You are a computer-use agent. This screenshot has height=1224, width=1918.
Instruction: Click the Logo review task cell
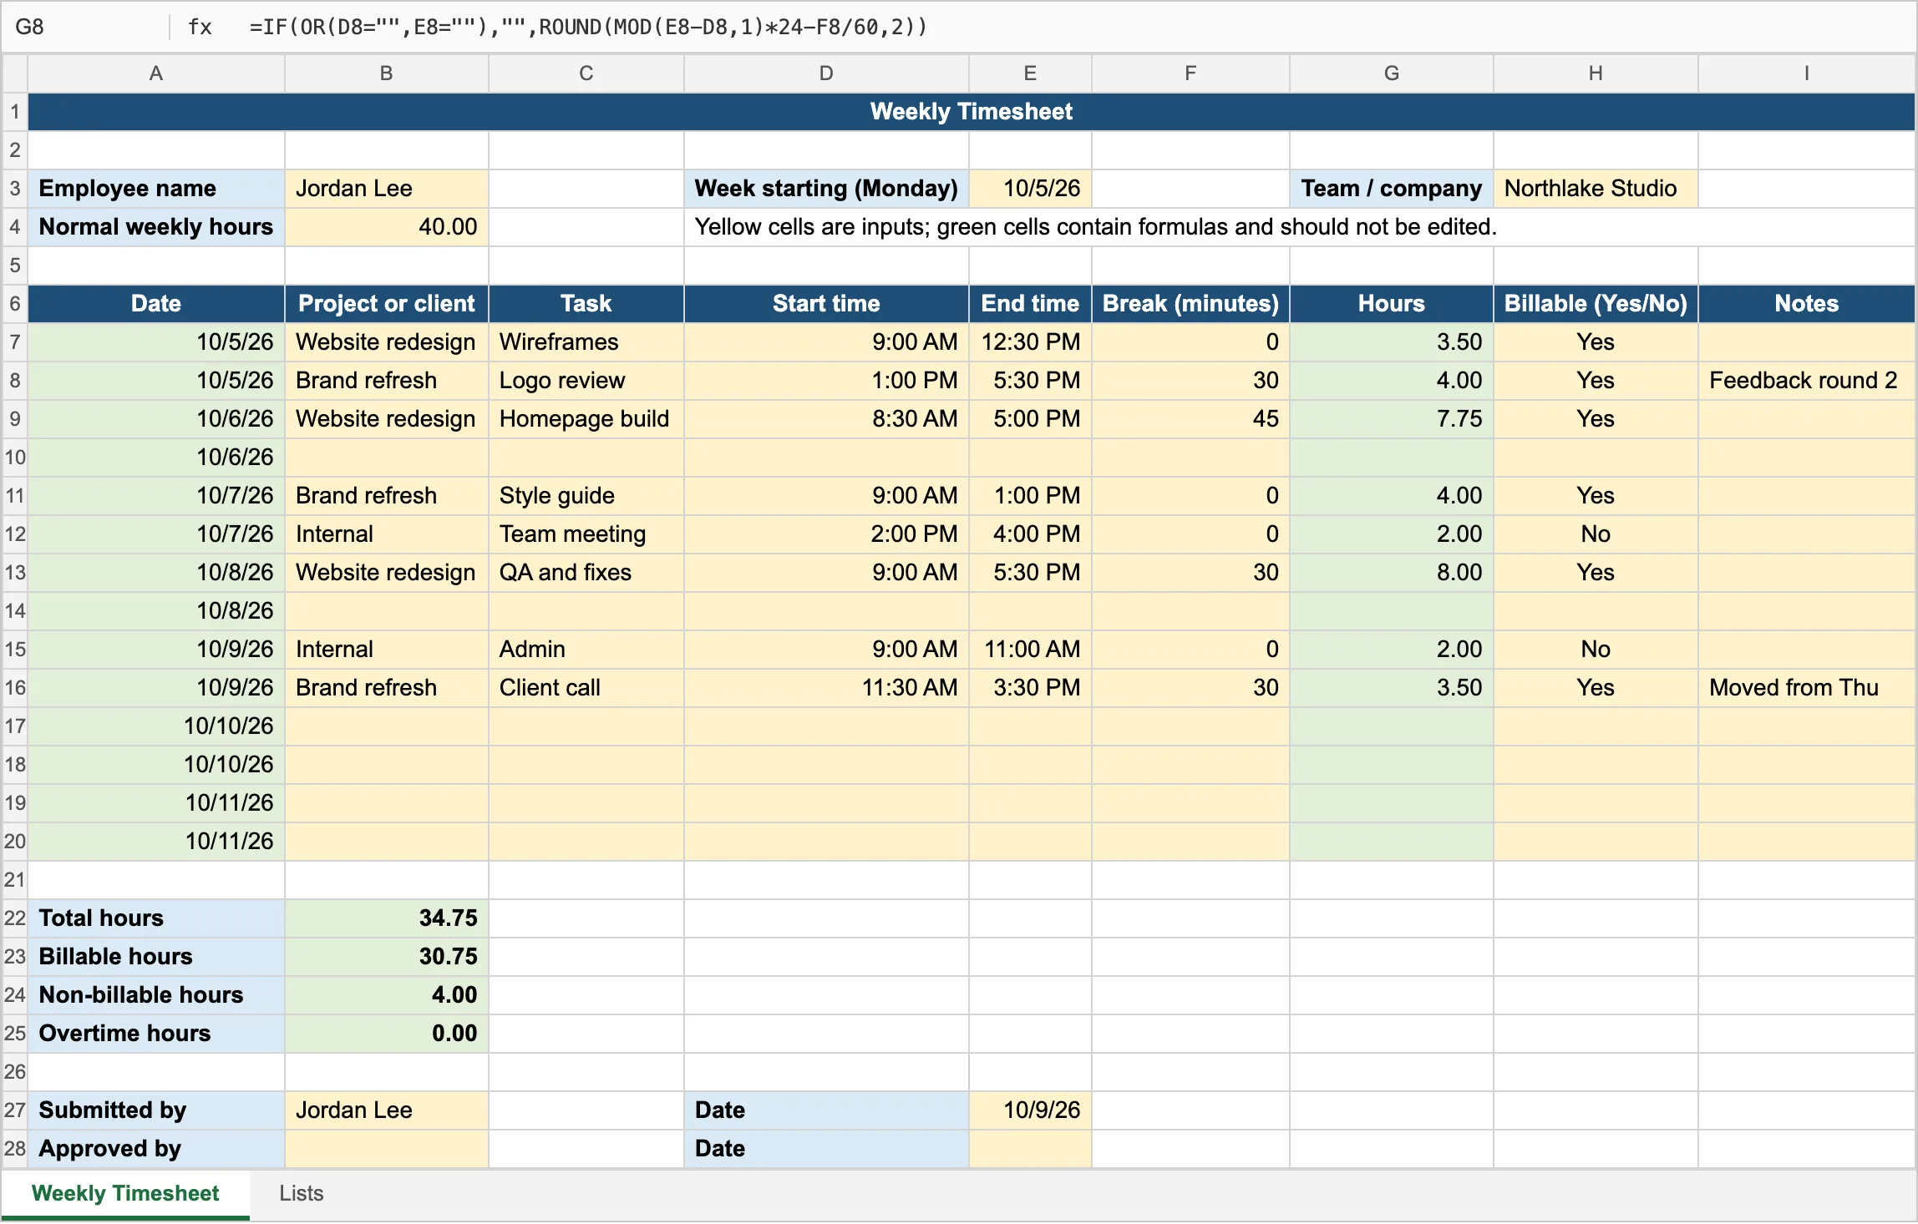point(586,381)
